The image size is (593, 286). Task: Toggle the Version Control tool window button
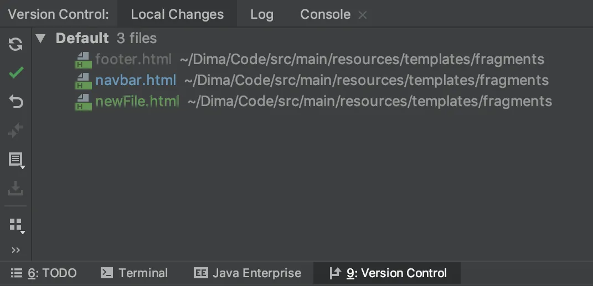pyautogui.click(x=388, y=273)
